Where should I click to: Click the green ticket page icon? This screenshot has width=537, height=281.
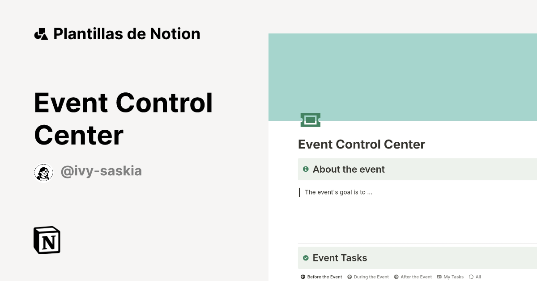pos(311,120)
